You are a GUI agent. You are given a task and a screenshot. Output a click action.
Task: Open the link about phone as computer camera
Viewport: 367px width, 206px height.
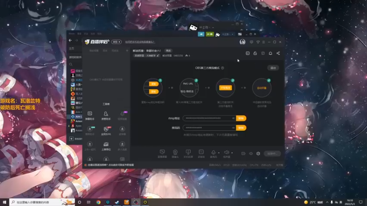(140, 42)
